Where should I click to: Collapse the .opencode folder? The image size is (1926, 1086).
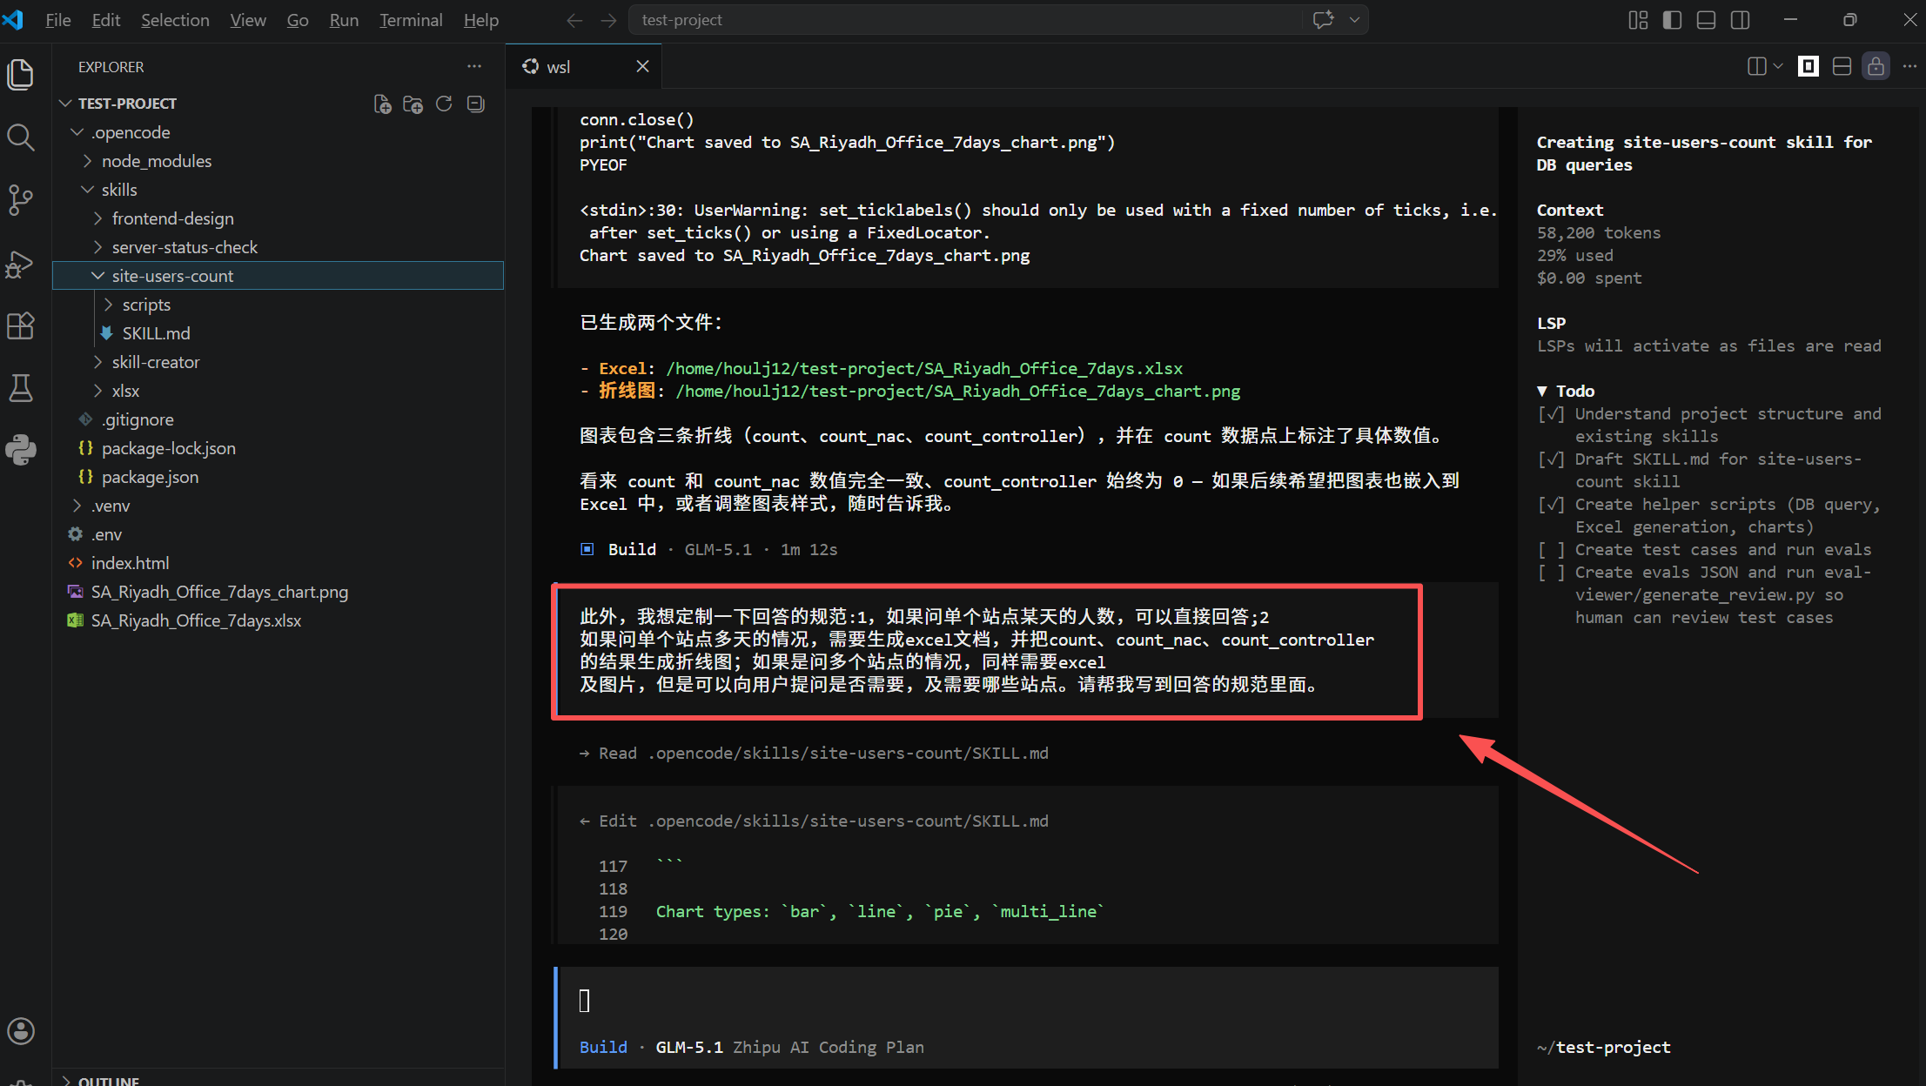tap(77, 132)
